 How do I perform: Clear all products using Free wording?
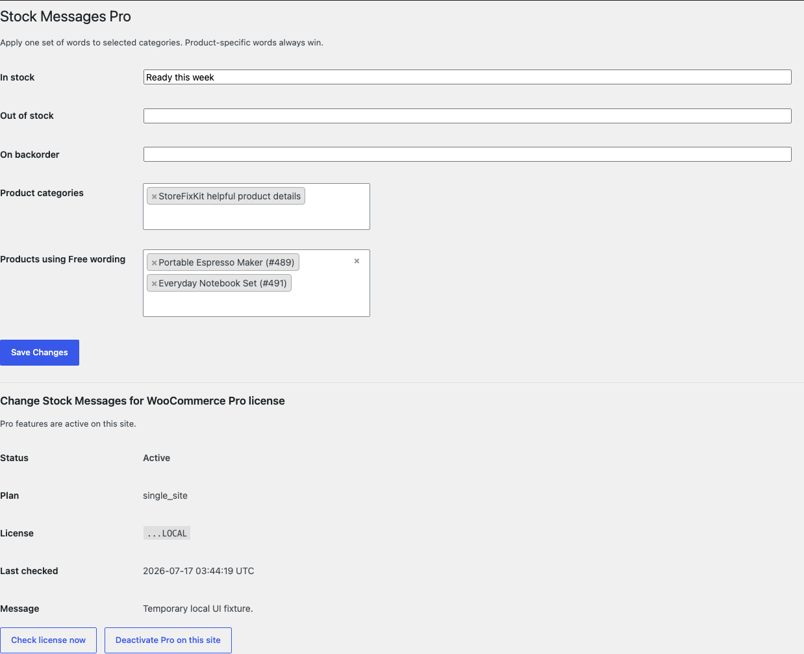pyautogui.click(x=357, y=261)
